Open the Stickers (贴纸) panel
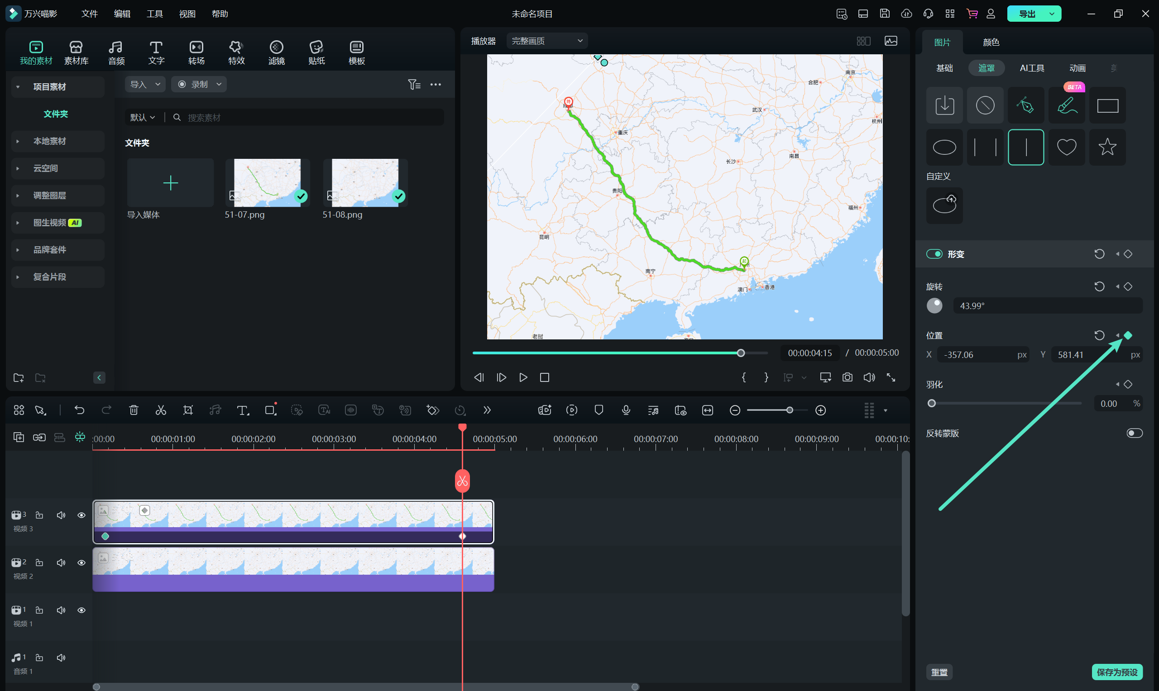 [x=316, y=52]
